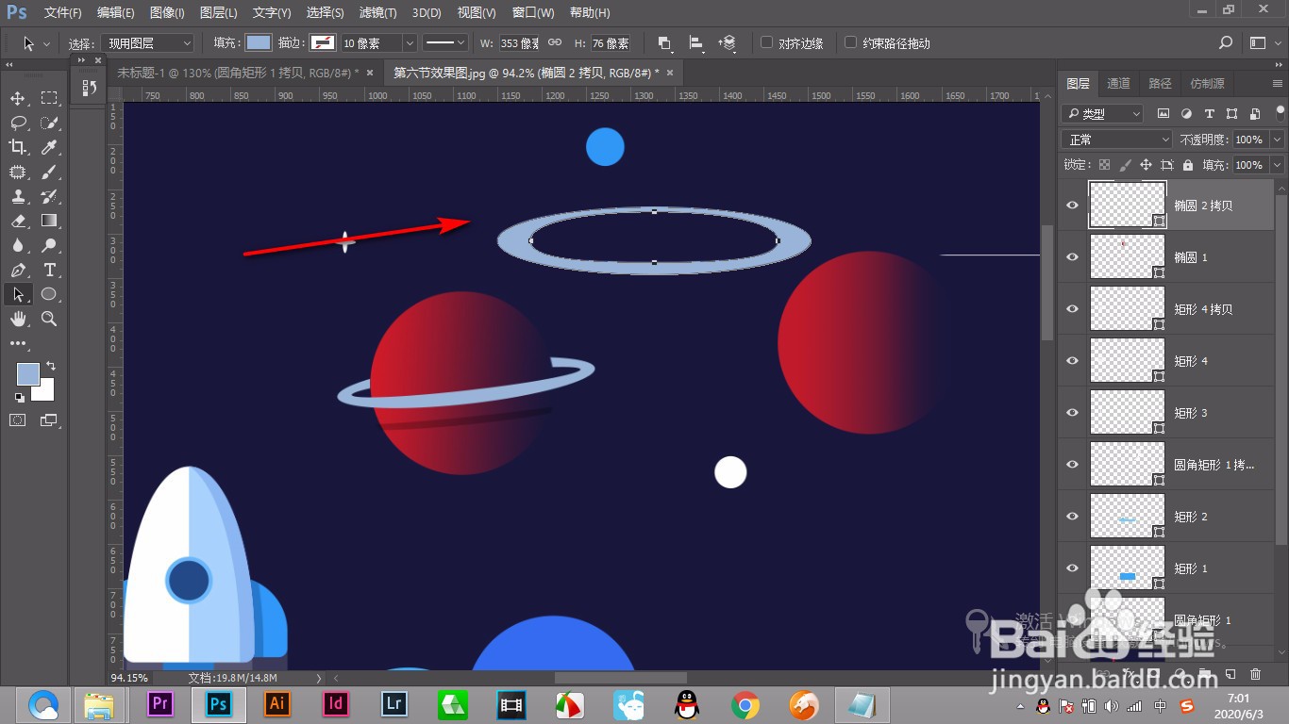Open the Layers panel menu button

coord(1279,83)
